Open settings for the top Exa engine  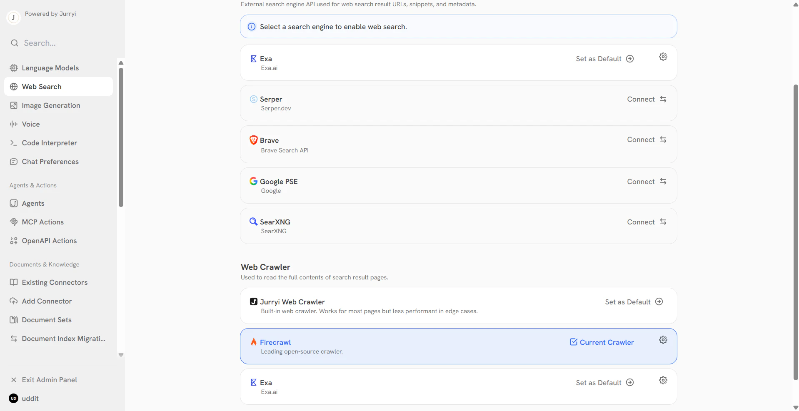point(663,57)
